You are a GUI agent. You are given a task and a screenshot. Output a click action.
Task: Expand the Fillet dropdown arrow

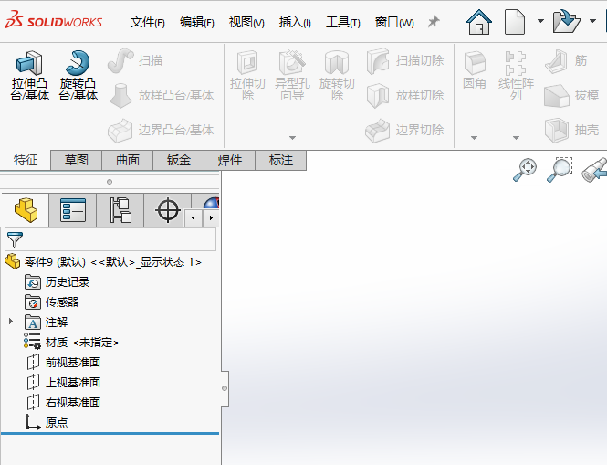coord(475,138)
